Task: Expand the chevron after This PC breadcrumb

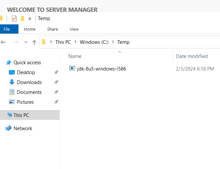Action: tap(76, 42)
